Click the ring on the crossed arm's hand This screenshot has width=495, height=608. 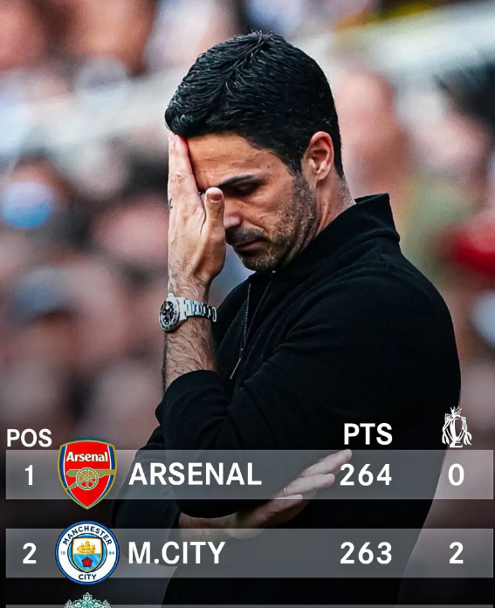[x=285, y=490]
